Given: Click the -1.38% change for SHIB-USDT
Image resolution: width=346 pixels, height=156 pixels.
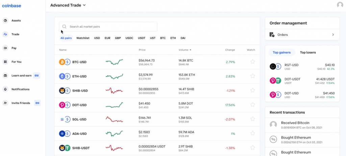Looking at the screenshot, I should (230, 148).
